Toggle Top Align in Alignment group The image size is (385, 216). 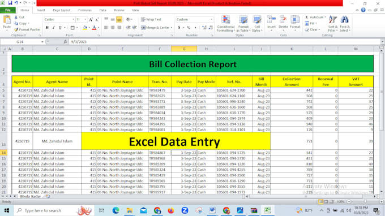pos(106,19)
